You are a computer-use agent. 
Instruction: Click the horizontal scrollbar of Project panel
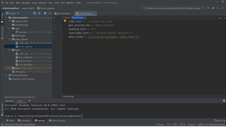20,97
